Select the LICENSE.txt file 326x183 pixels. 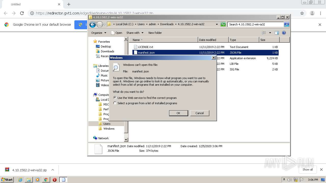coord(145,47)
